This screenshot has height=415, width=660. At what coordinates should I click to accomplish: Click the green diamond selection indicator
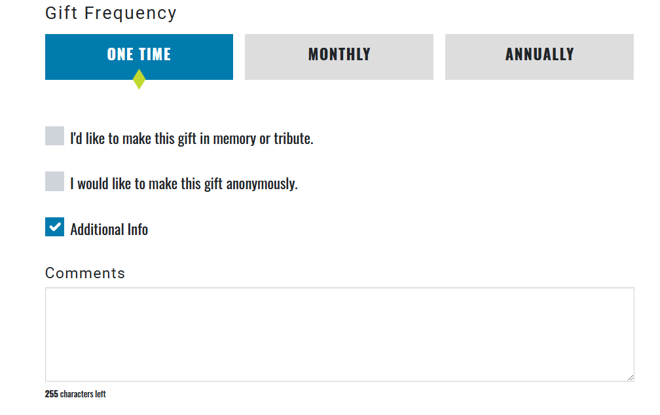(x=139, y=81)
